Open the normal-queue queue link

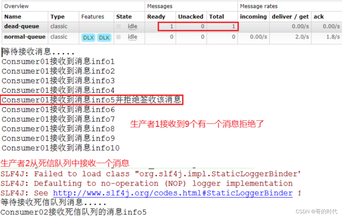[25, 37]
